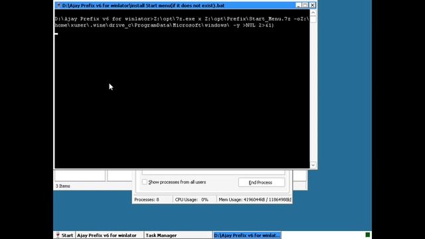Click the console scrollbar up arrow

coord(313,13)
